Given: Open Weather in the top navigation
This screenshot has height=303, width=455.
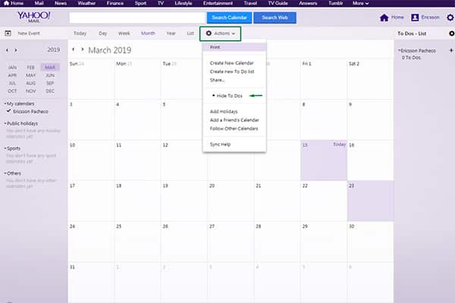Looking at the screenshot, I should pyautogui.click(x=86, y=3).
